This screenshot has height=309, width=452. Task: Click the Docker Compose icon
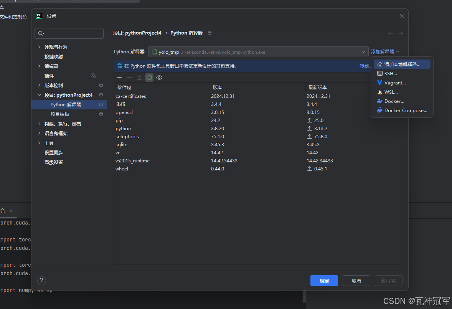pos(379,111)
